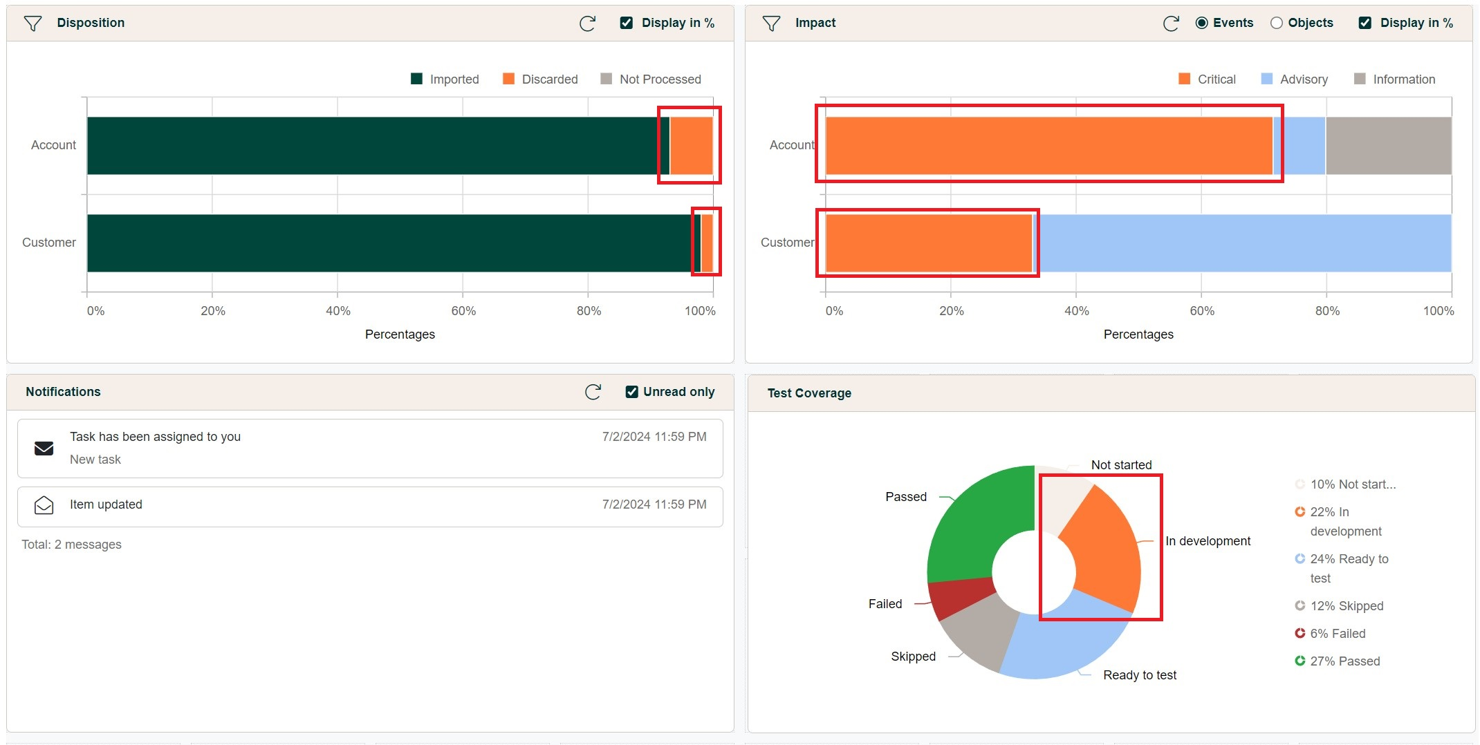Refresh the Notifications list
Image resolution: width=1480 pixels, height=745 pixels.
[x=593, y=392]
